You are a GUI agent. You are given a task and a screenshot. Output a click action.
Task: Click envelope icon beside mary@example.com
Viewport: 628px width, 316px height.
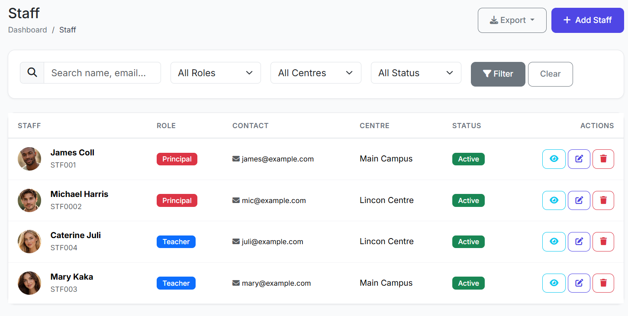tap(236, 283)
